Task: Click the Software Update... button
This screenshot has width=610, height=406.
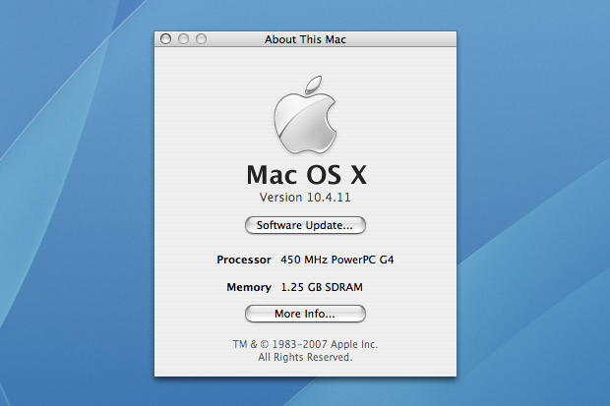Action: (305, 225)
